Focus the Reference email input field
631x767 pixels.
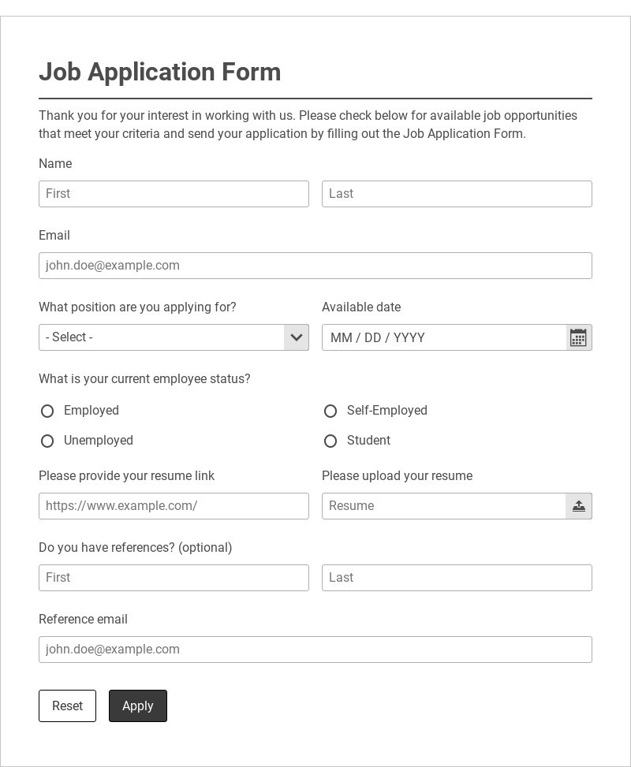pos(315,650)
